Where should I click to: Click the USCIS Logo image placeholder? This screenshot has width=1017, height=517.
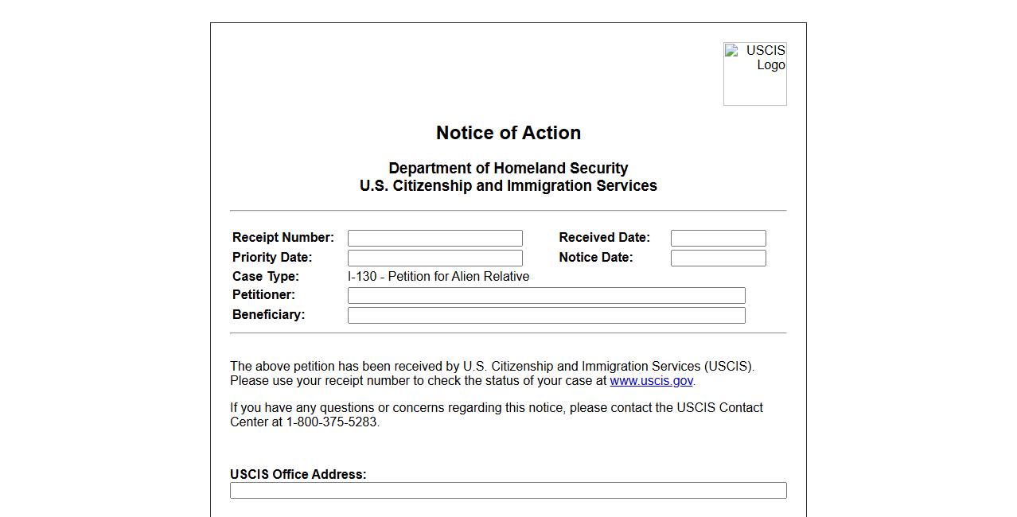tap(754, 73)
